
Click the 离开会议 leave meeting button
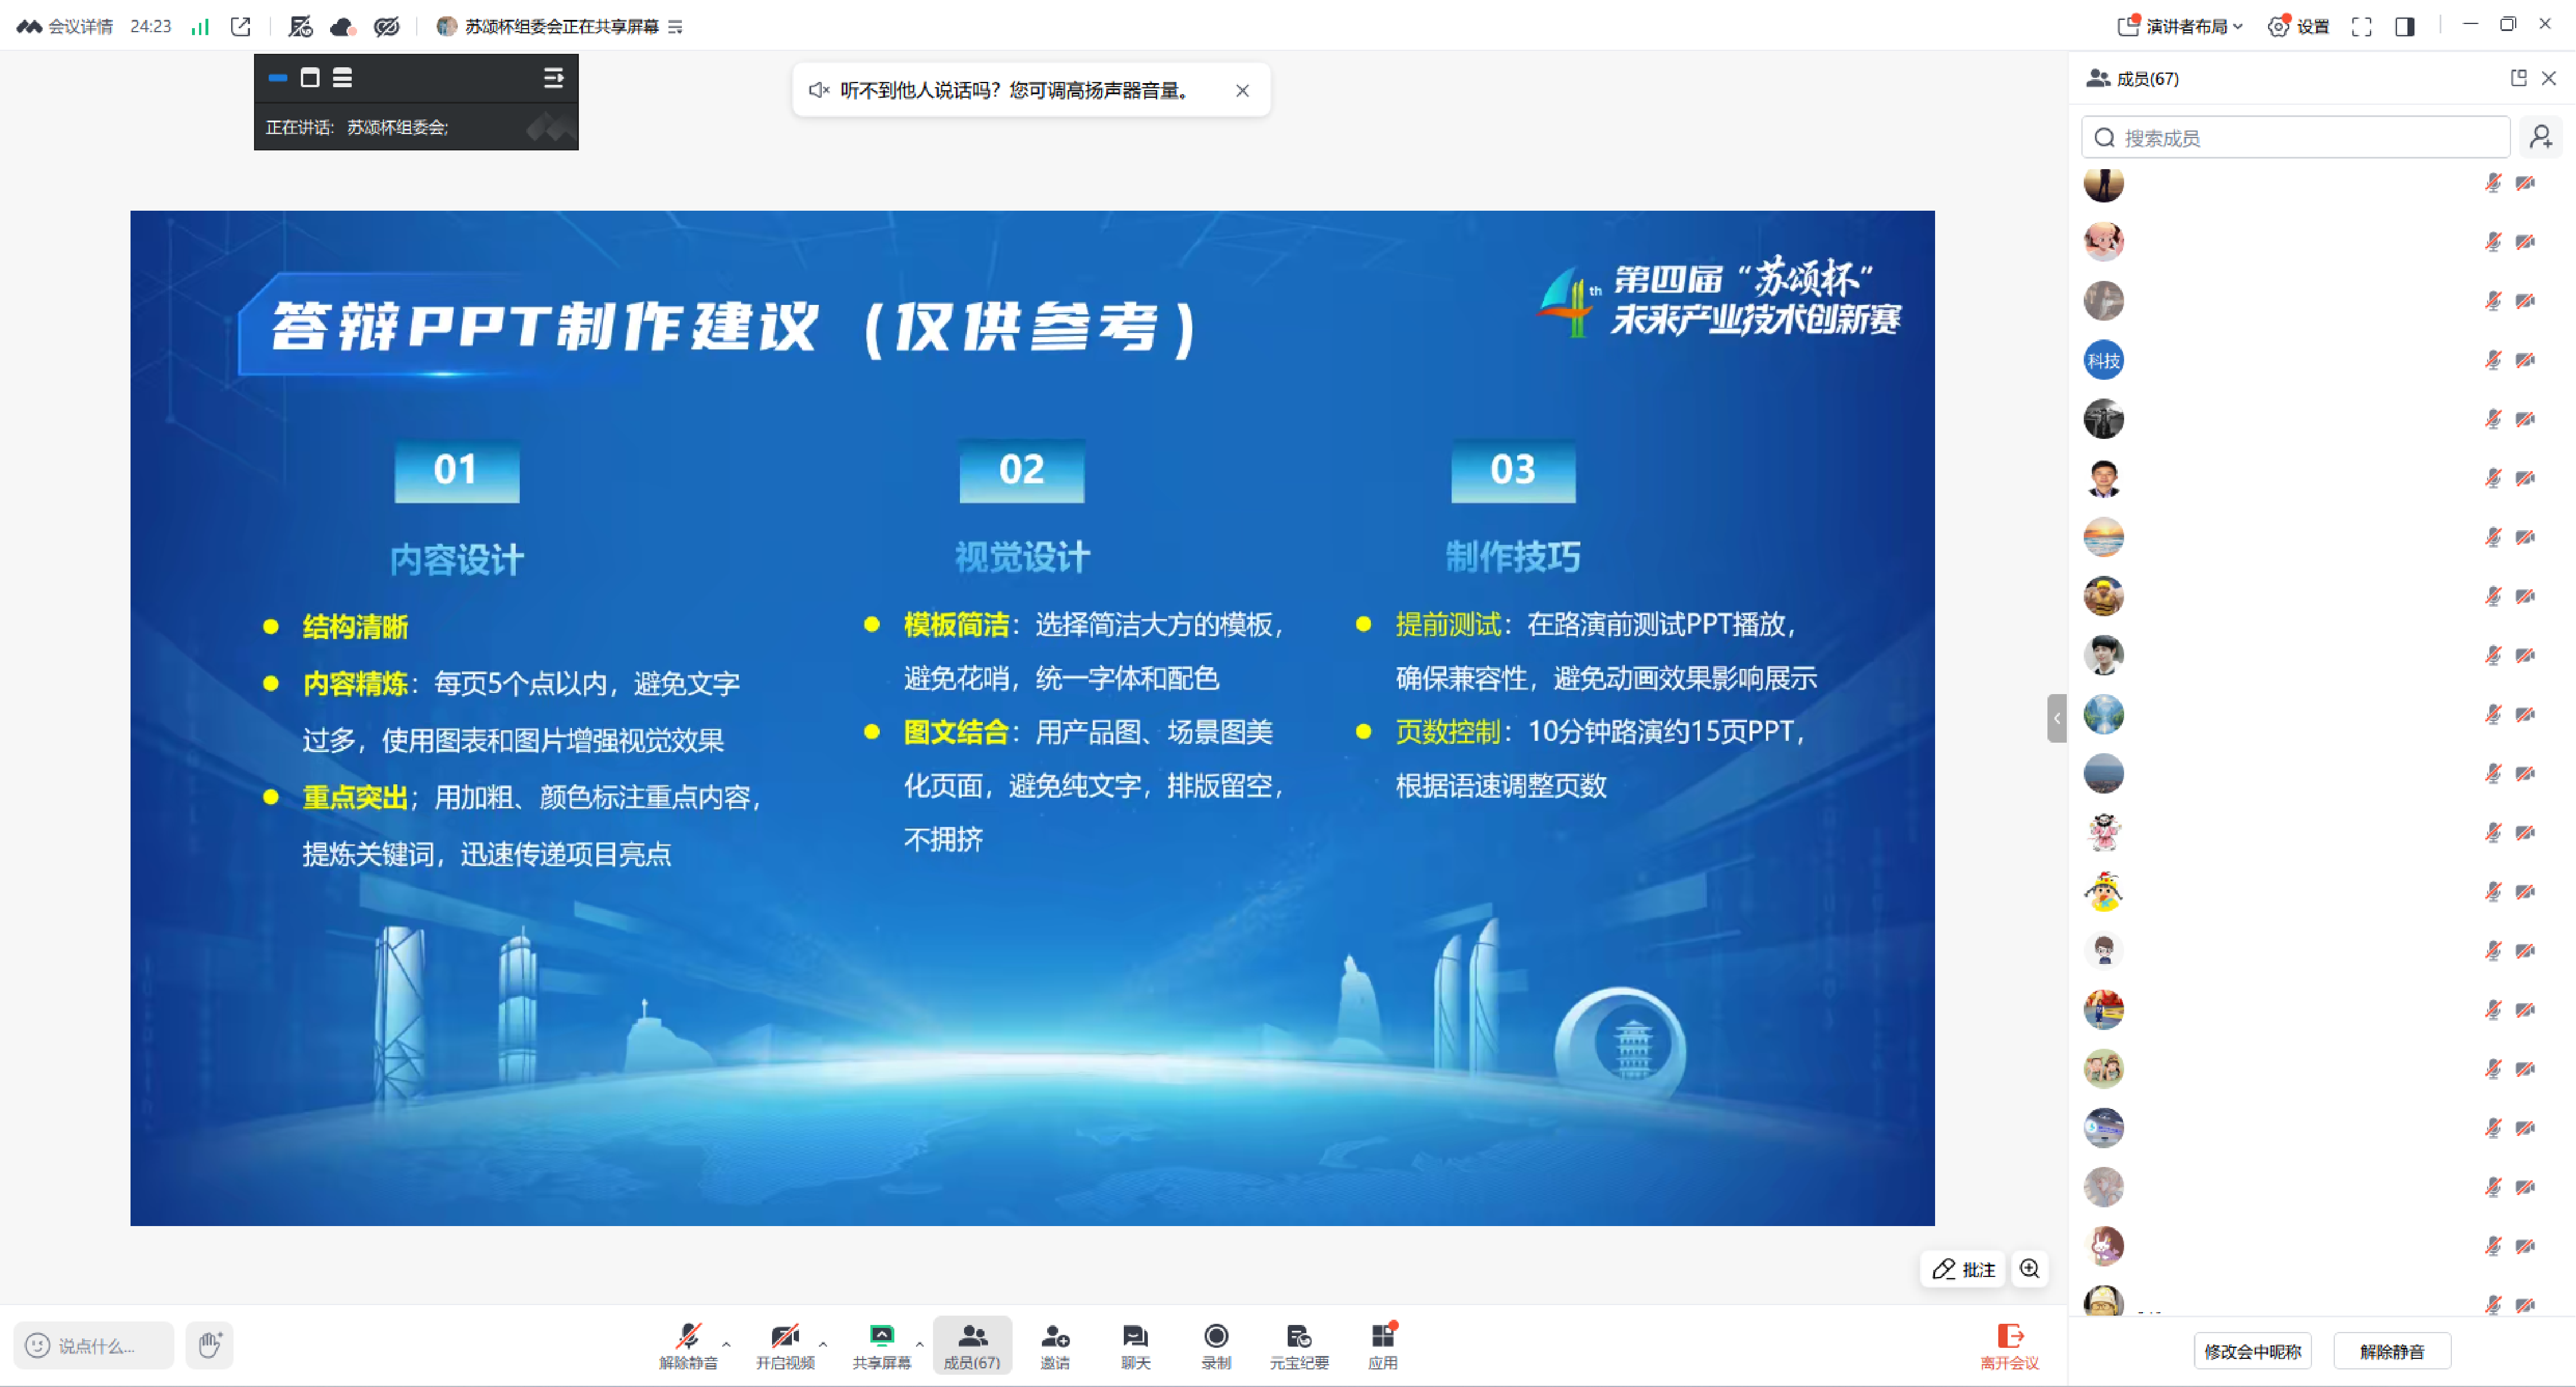[x=2009, y=1346]
